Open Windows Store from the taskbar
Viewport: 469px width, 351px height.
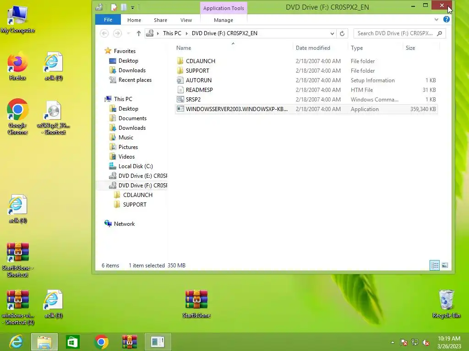click(73, 342)
